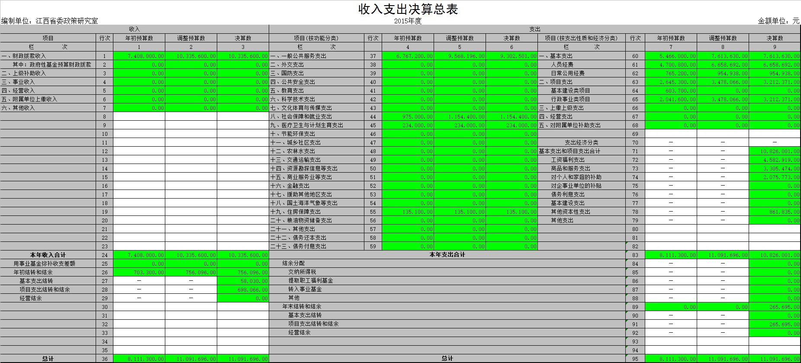Select the 年末结转和结余 cell

(x=447, y=306)
